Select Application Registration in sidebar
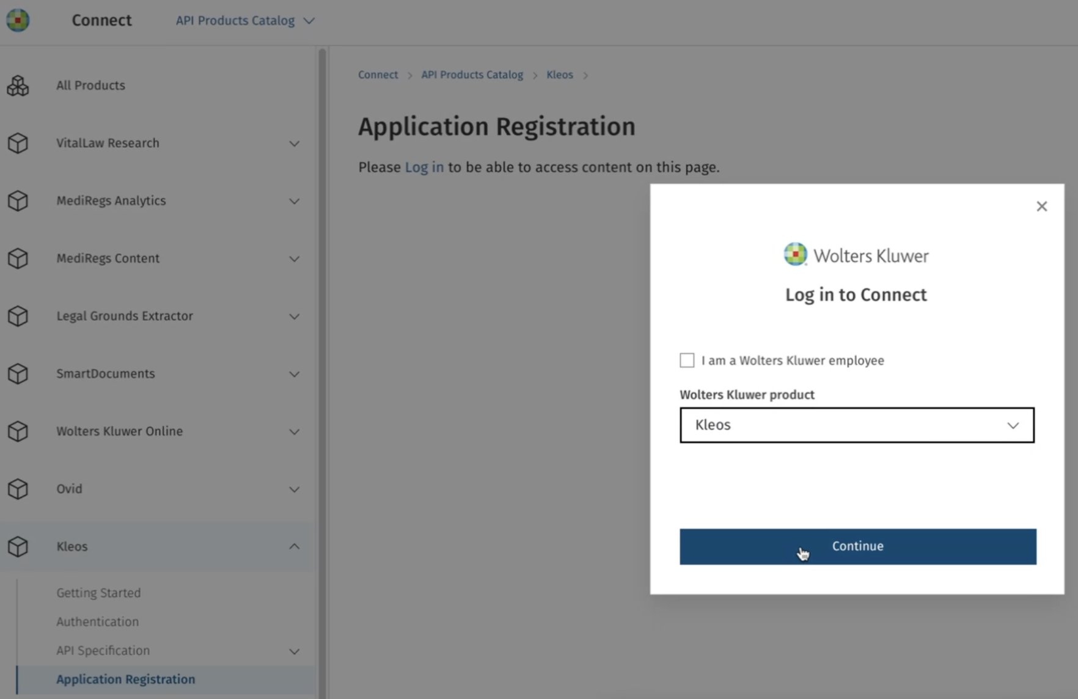1078x699 pixels. click(x=126, y=679)
